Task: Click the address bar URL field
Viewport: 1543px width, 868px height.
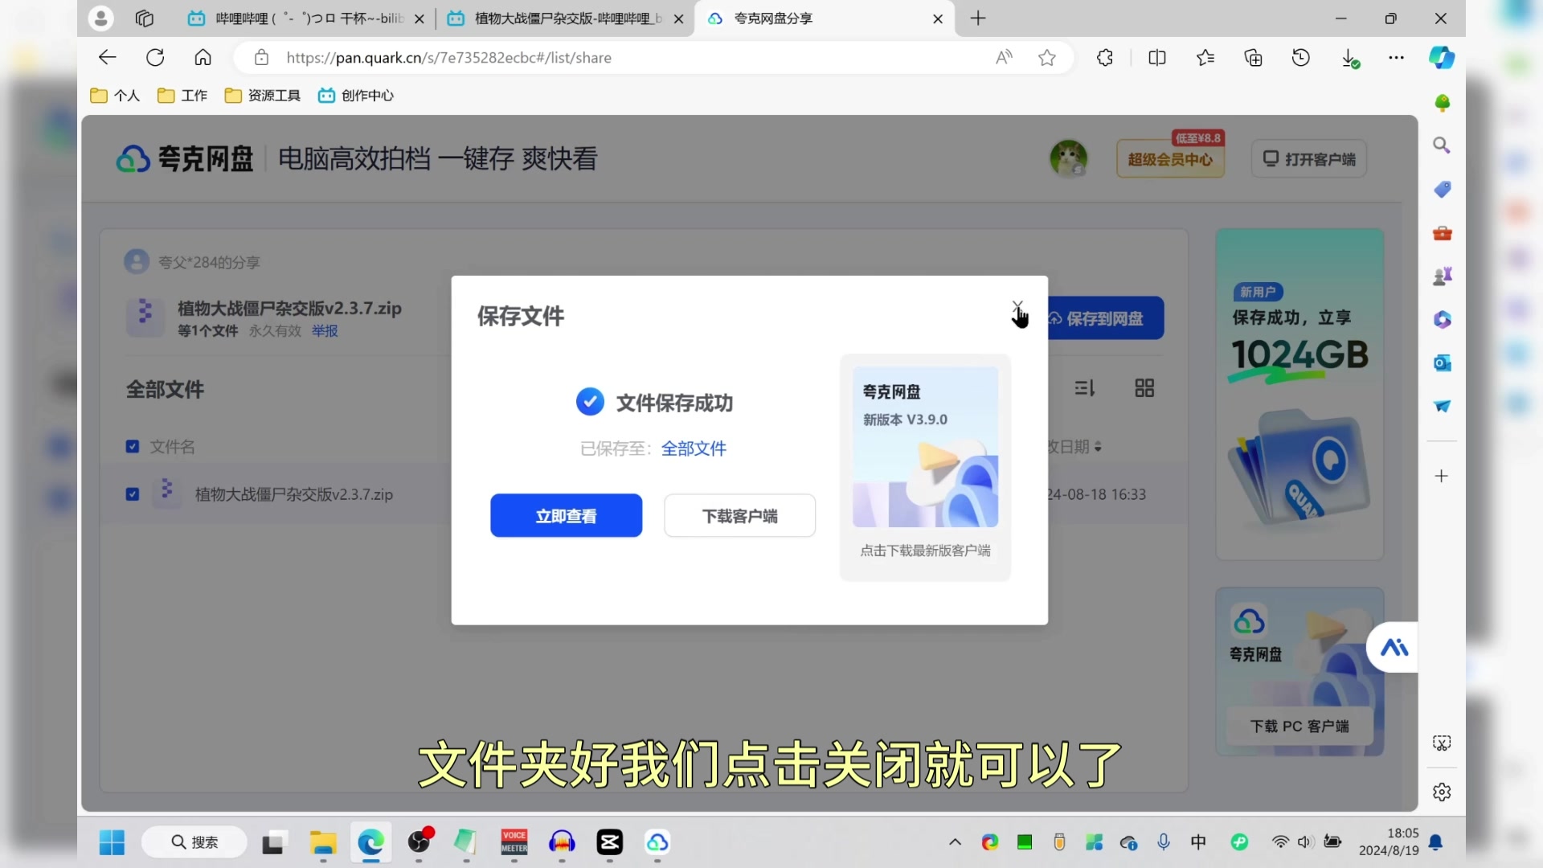Action: [627, 58]
